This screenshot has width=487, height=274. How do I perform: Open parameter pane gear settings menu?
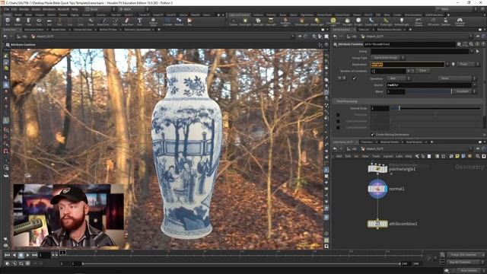pos(459,44)
